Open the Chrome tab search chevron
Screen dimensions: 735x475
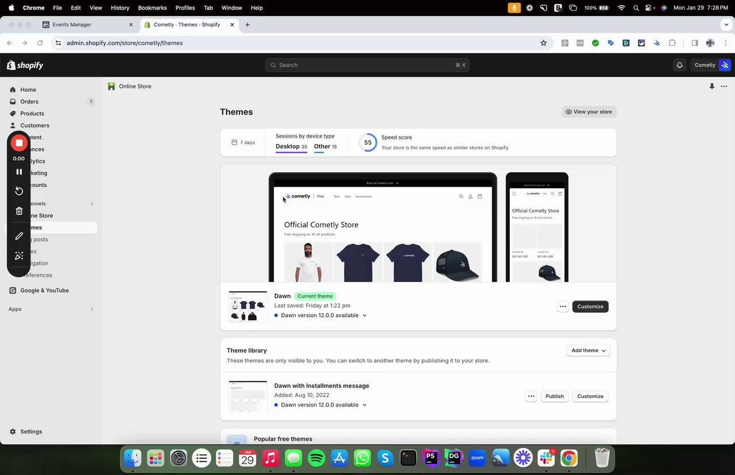[x=726, y=25]
